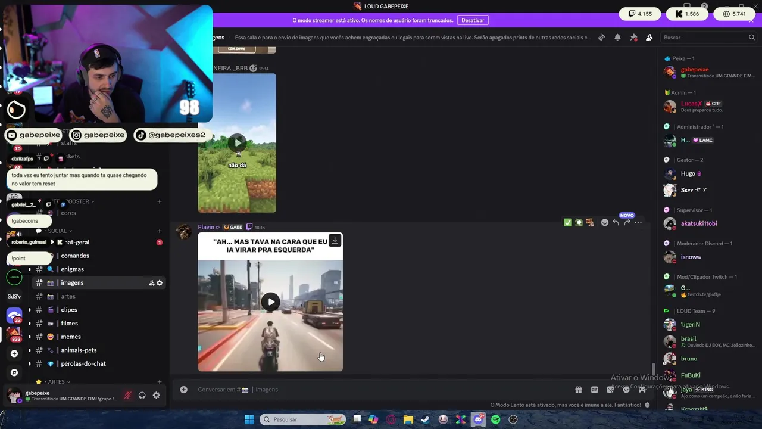
Task: Add a channel to SOCIAL category
Action: tap(159, 231)
